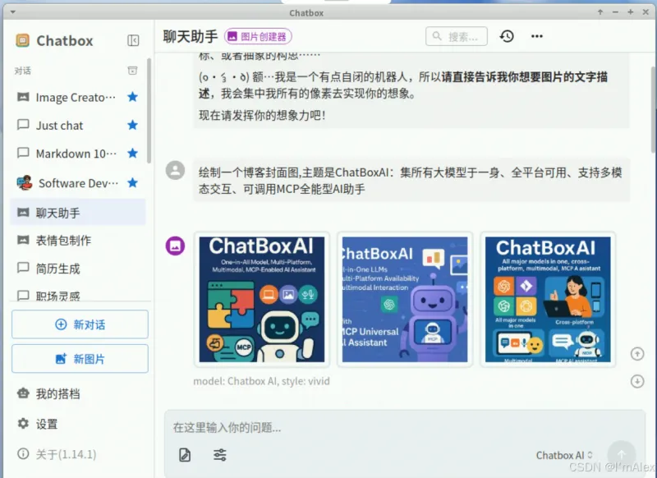This screenshot has height=478, width=657.
Task: Select the 表情包制作 conversation
Action: [x=63, y=241]
